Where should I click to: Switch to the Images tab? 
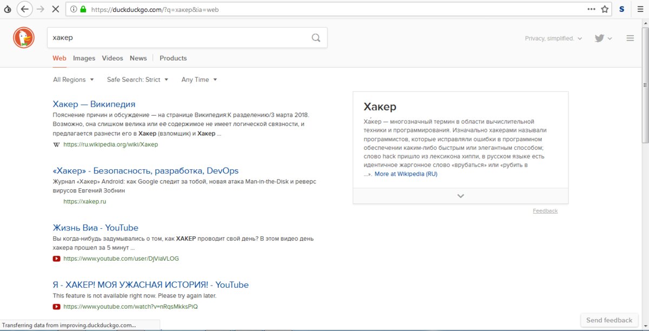84,58
